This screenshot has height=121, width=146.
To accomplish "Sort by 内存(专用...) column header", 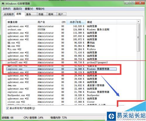I will (77, 22).
